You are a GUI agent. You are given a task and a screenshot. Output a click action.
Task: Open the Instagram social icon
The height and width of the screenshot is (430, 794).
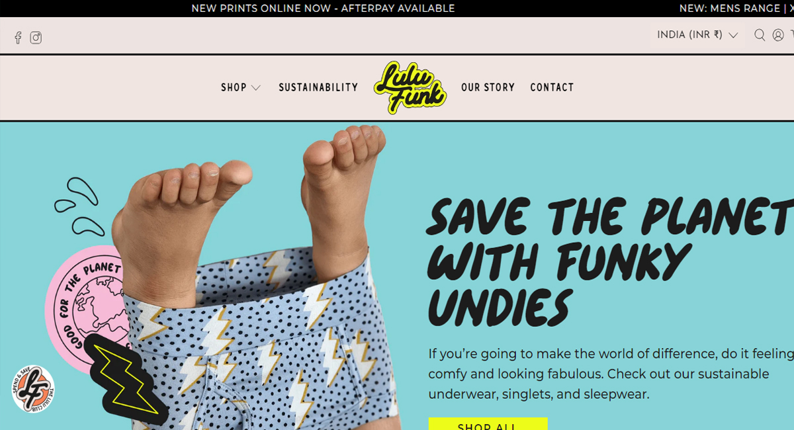(x=36, y=38)
